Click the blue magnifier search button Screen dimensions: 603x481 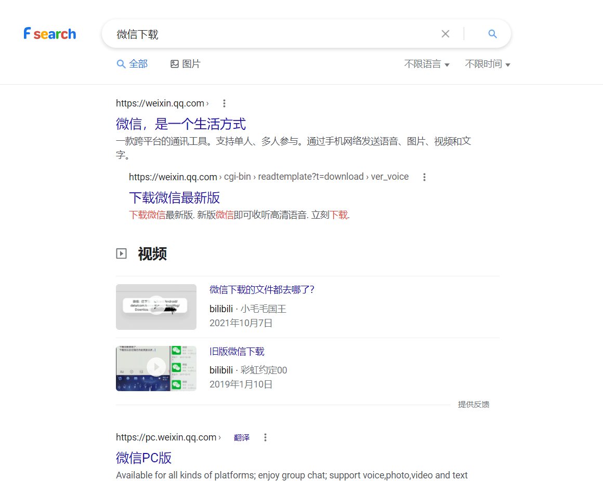click(x=492, y=34)
